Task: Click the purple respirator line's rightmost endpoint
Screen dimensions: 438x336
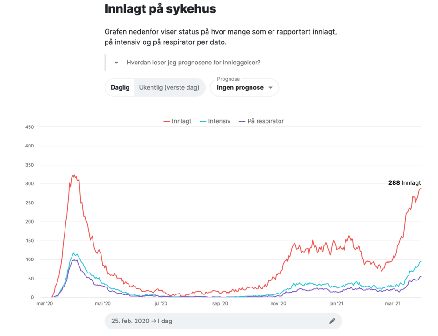Action: 421,276
